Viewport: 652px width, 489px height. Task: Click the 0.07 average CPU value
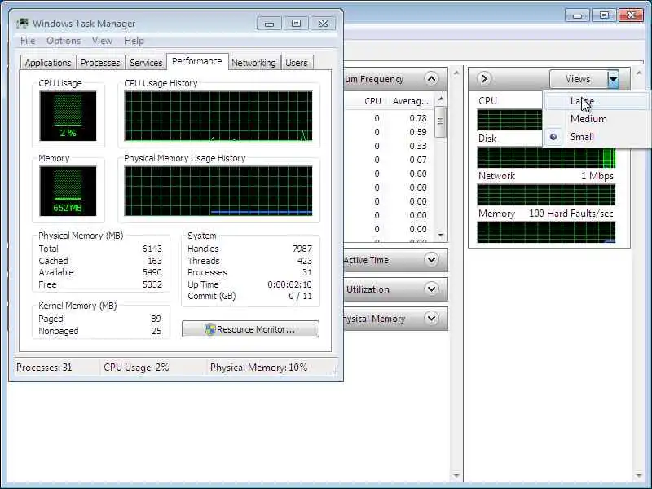tap(418, 160)
